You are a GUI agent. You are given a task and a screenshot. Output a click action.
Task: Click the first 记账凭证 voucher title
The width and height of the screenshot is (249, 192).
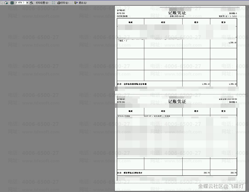(x=177, y=13)
